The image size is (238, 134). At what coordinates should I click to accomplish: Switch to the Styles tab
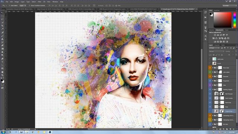click(x=226, y=30)
